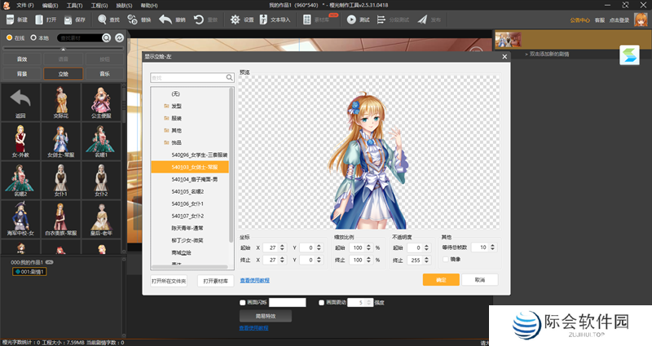Click stepper of 等待总帧数 value 10

point(492,247)
